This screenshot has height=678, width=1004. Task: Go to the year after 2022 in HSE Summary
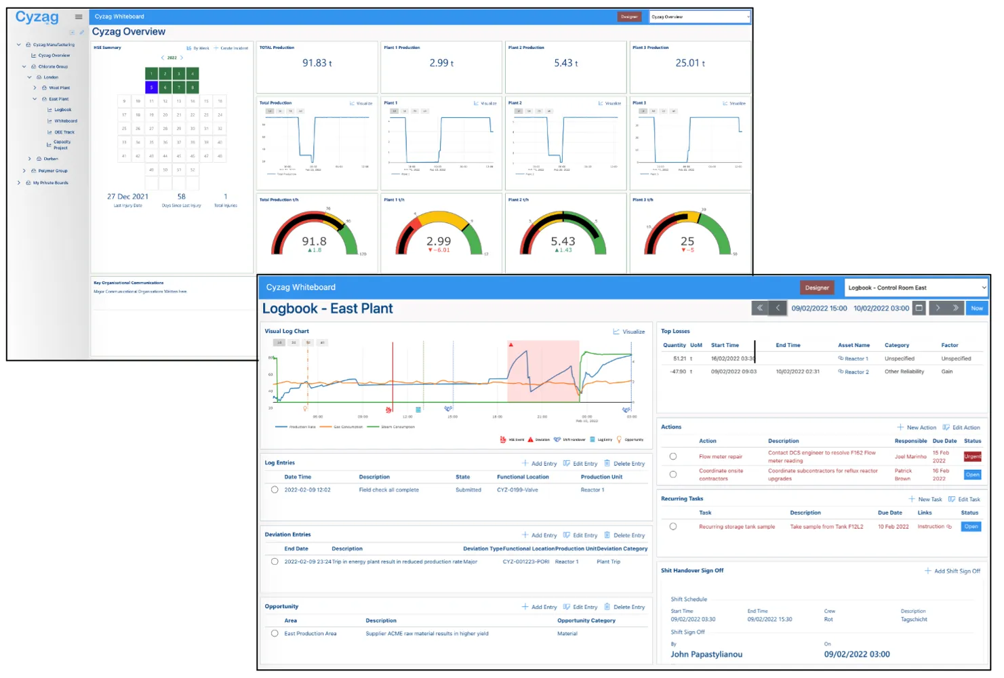click(182, 58)
